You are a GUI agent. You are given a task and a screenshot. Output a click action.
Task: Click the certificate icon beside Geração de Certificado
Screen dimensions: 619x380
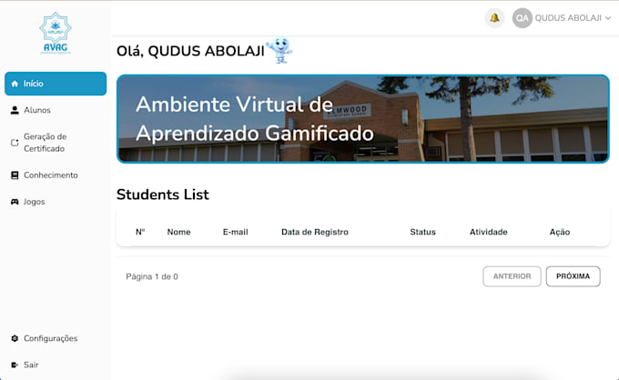coord(15,143)
